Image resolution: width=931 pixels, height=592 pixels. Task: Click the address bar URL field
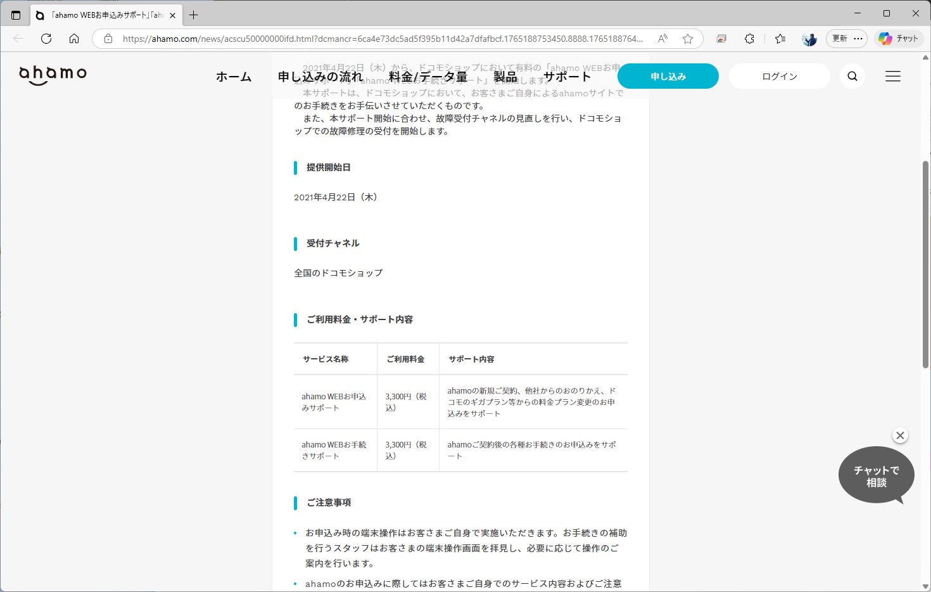click(x=383, y=39)
